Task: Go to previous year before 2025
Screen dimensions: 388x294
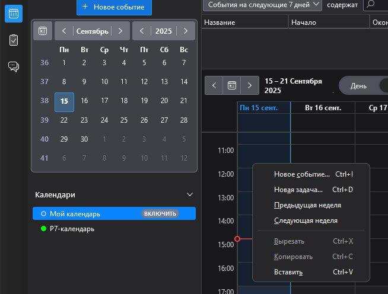Action: [x=142, y=31]
